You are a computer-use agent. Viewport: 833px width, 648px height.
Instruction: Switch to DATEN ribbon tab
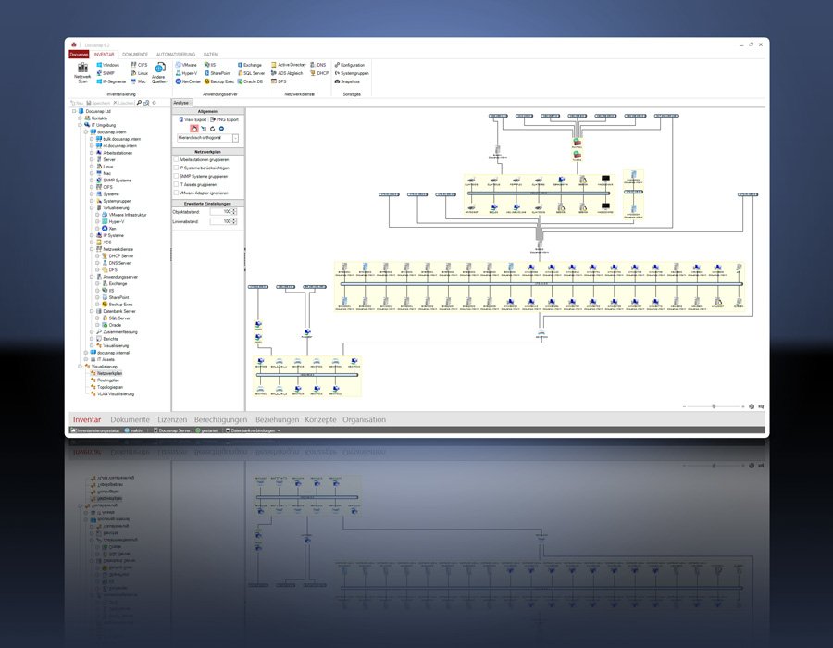coord(210,55)
